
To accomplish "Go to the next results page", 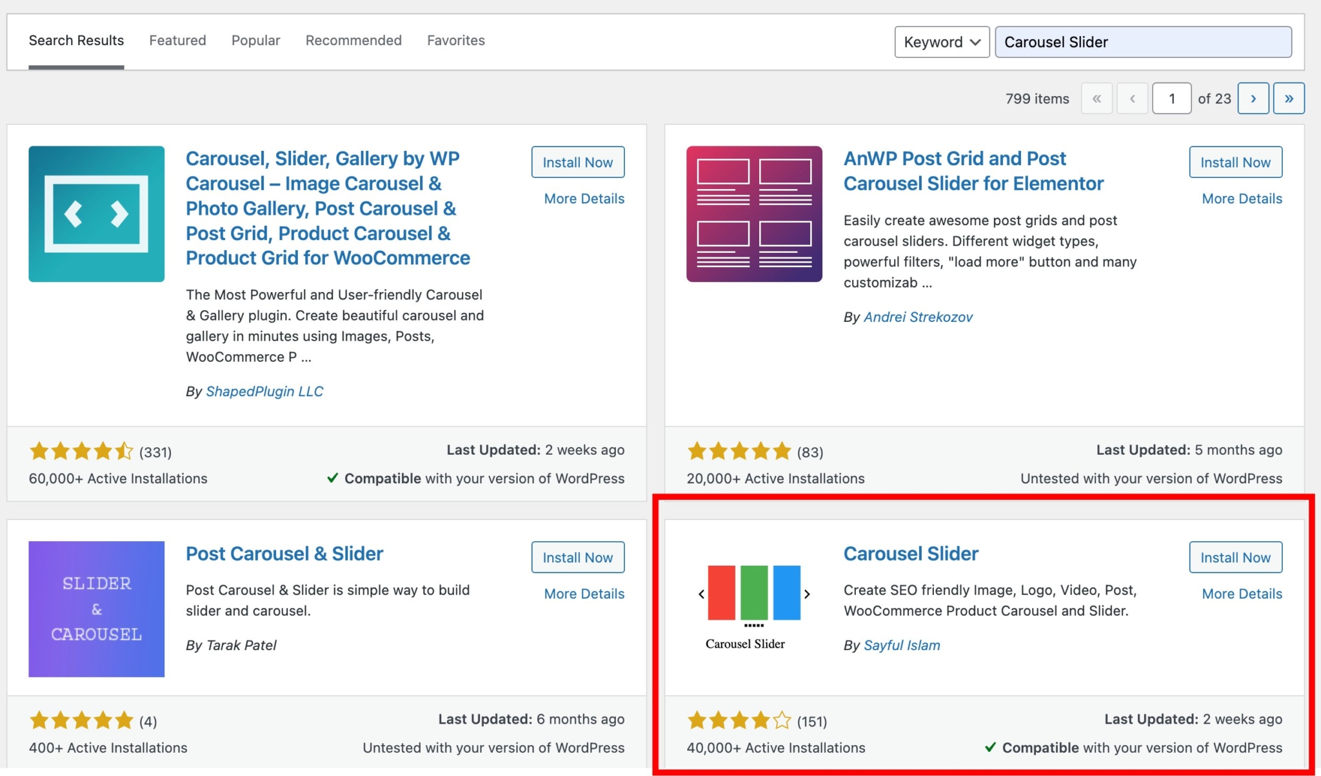I will click(x=1253, y=99).
